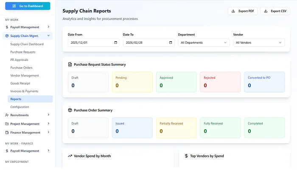
Task: Collapse the Supply Chain Mgmt. section
Action: pyautogui.click(x=48, y=36)
